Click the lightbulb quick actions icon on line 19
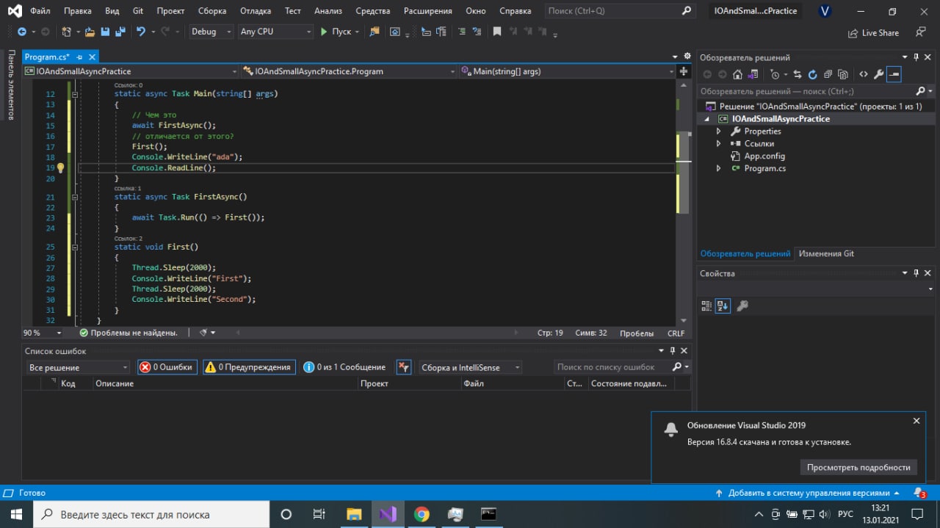The image size is (940, 528). (x=61, y=167)
